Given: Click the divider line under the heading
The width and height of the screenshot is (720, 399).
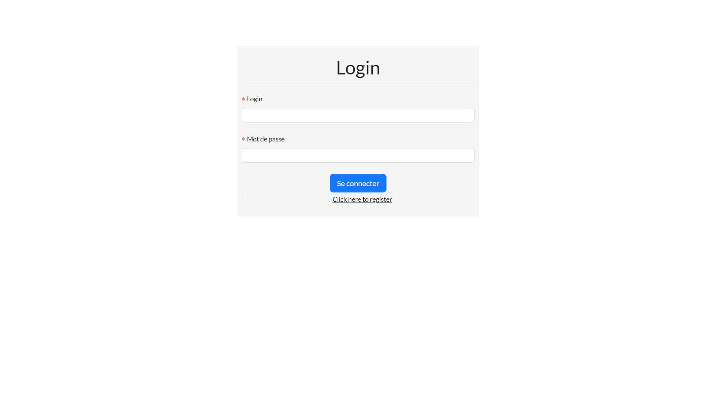Looking at the screenshot, I should point(358,86).
